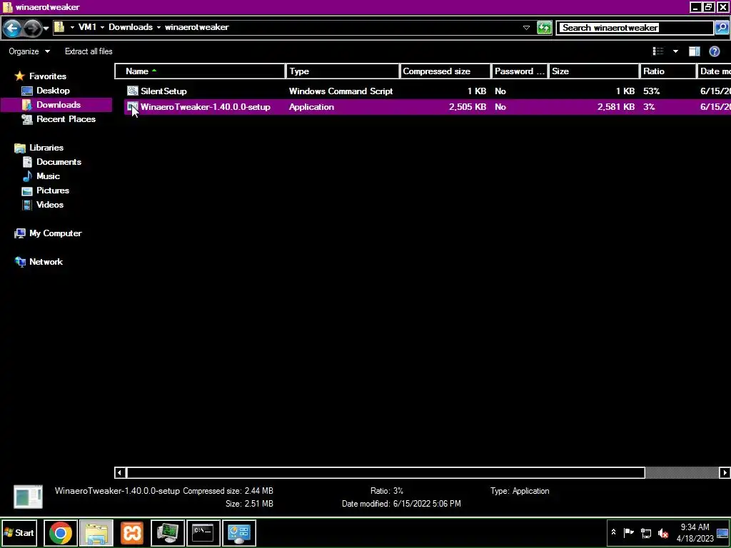
Task: Click the details pane file thumbnail
Action: [x=28, y=497]
